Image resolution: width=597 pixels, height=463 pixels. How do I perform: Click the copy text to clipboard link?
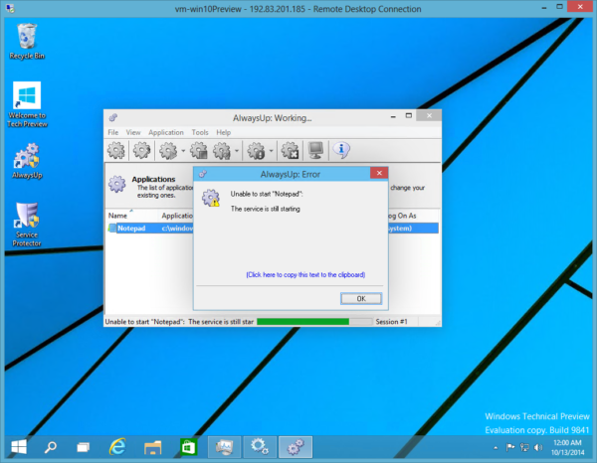pos(303,274)
